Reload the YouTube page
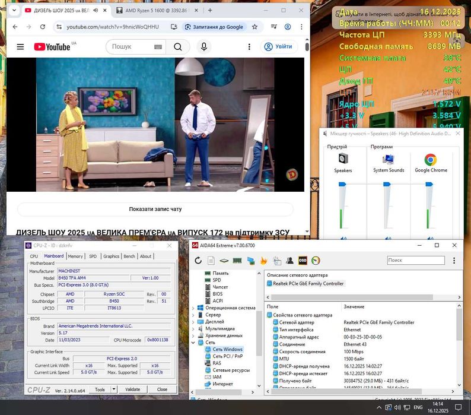Image resolution: width=471 pixels, height=415 pixels. 43,27
